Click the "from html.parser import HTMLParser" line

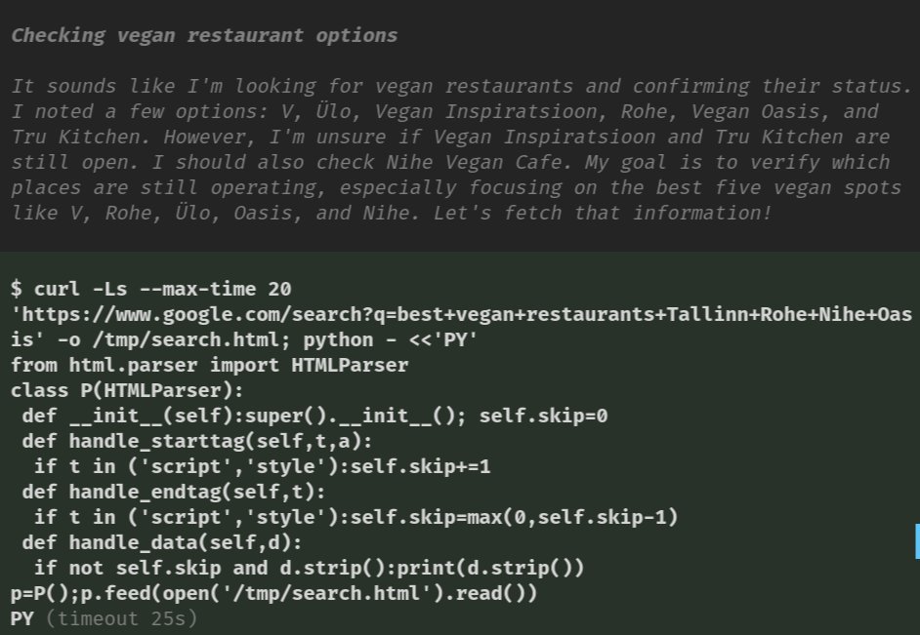[x=209, y=365]
